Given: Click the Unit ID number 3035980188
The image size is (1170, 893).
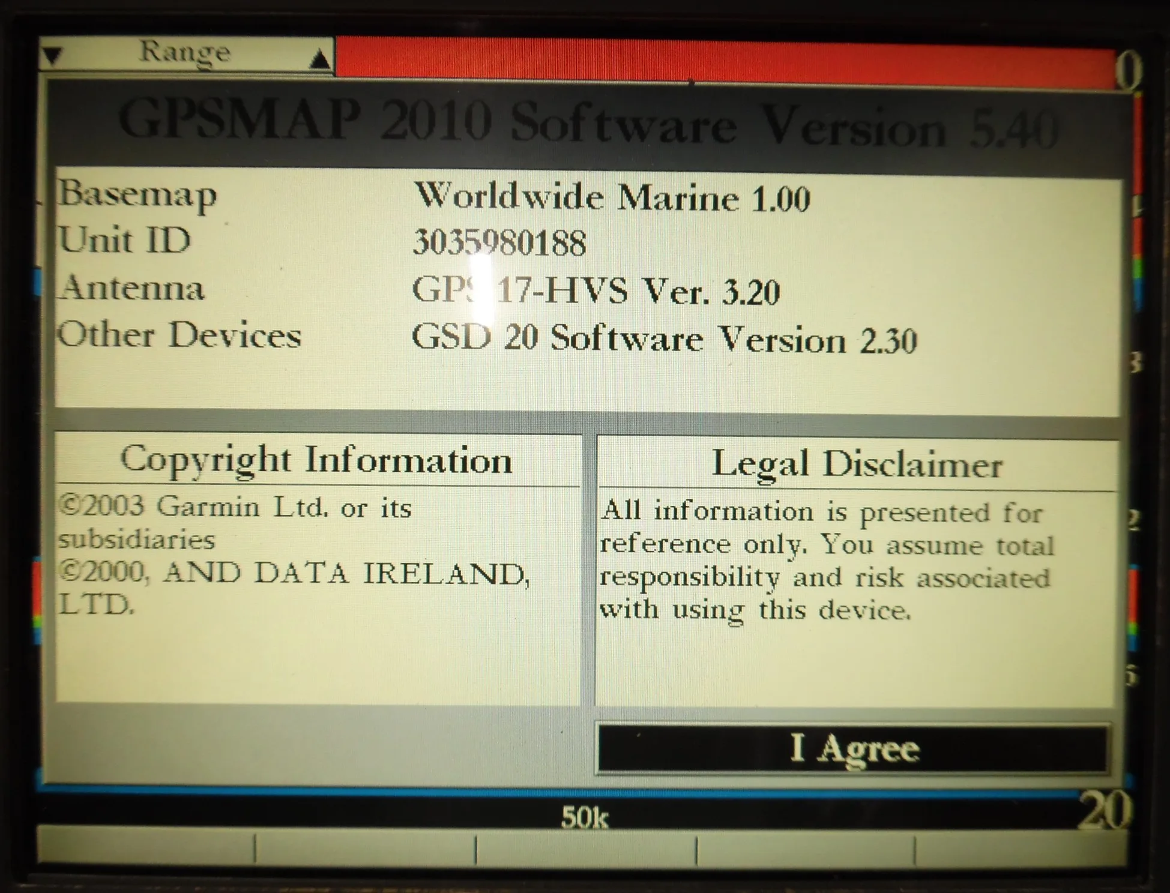Looking at the screenshot, I should coord(499,243).
